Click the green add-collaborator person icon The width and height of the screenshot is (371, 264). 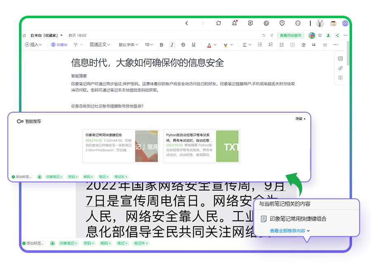pyautogui.click(x=328, y=35)
